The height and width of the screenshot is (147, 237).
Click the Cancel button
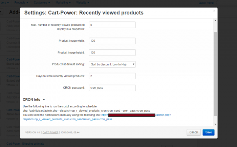(x=194, y=132)
